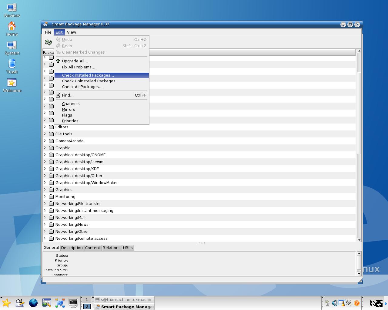The height and width of the screenshot is (310, 388).
Task: Click the package list scrollbar up arrow
Action: pyautogui.click(x=359, y=51)
